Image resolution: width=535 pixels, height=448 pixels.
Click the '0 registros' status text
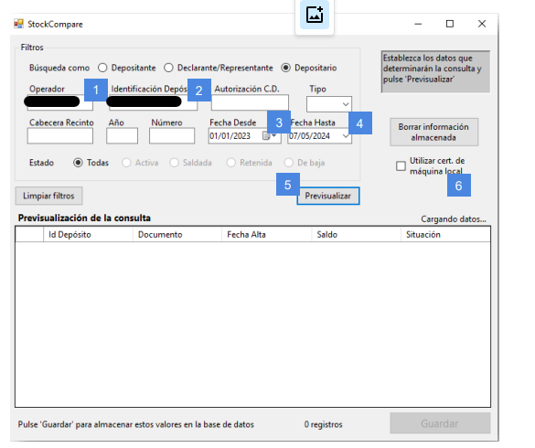point(323,424)
